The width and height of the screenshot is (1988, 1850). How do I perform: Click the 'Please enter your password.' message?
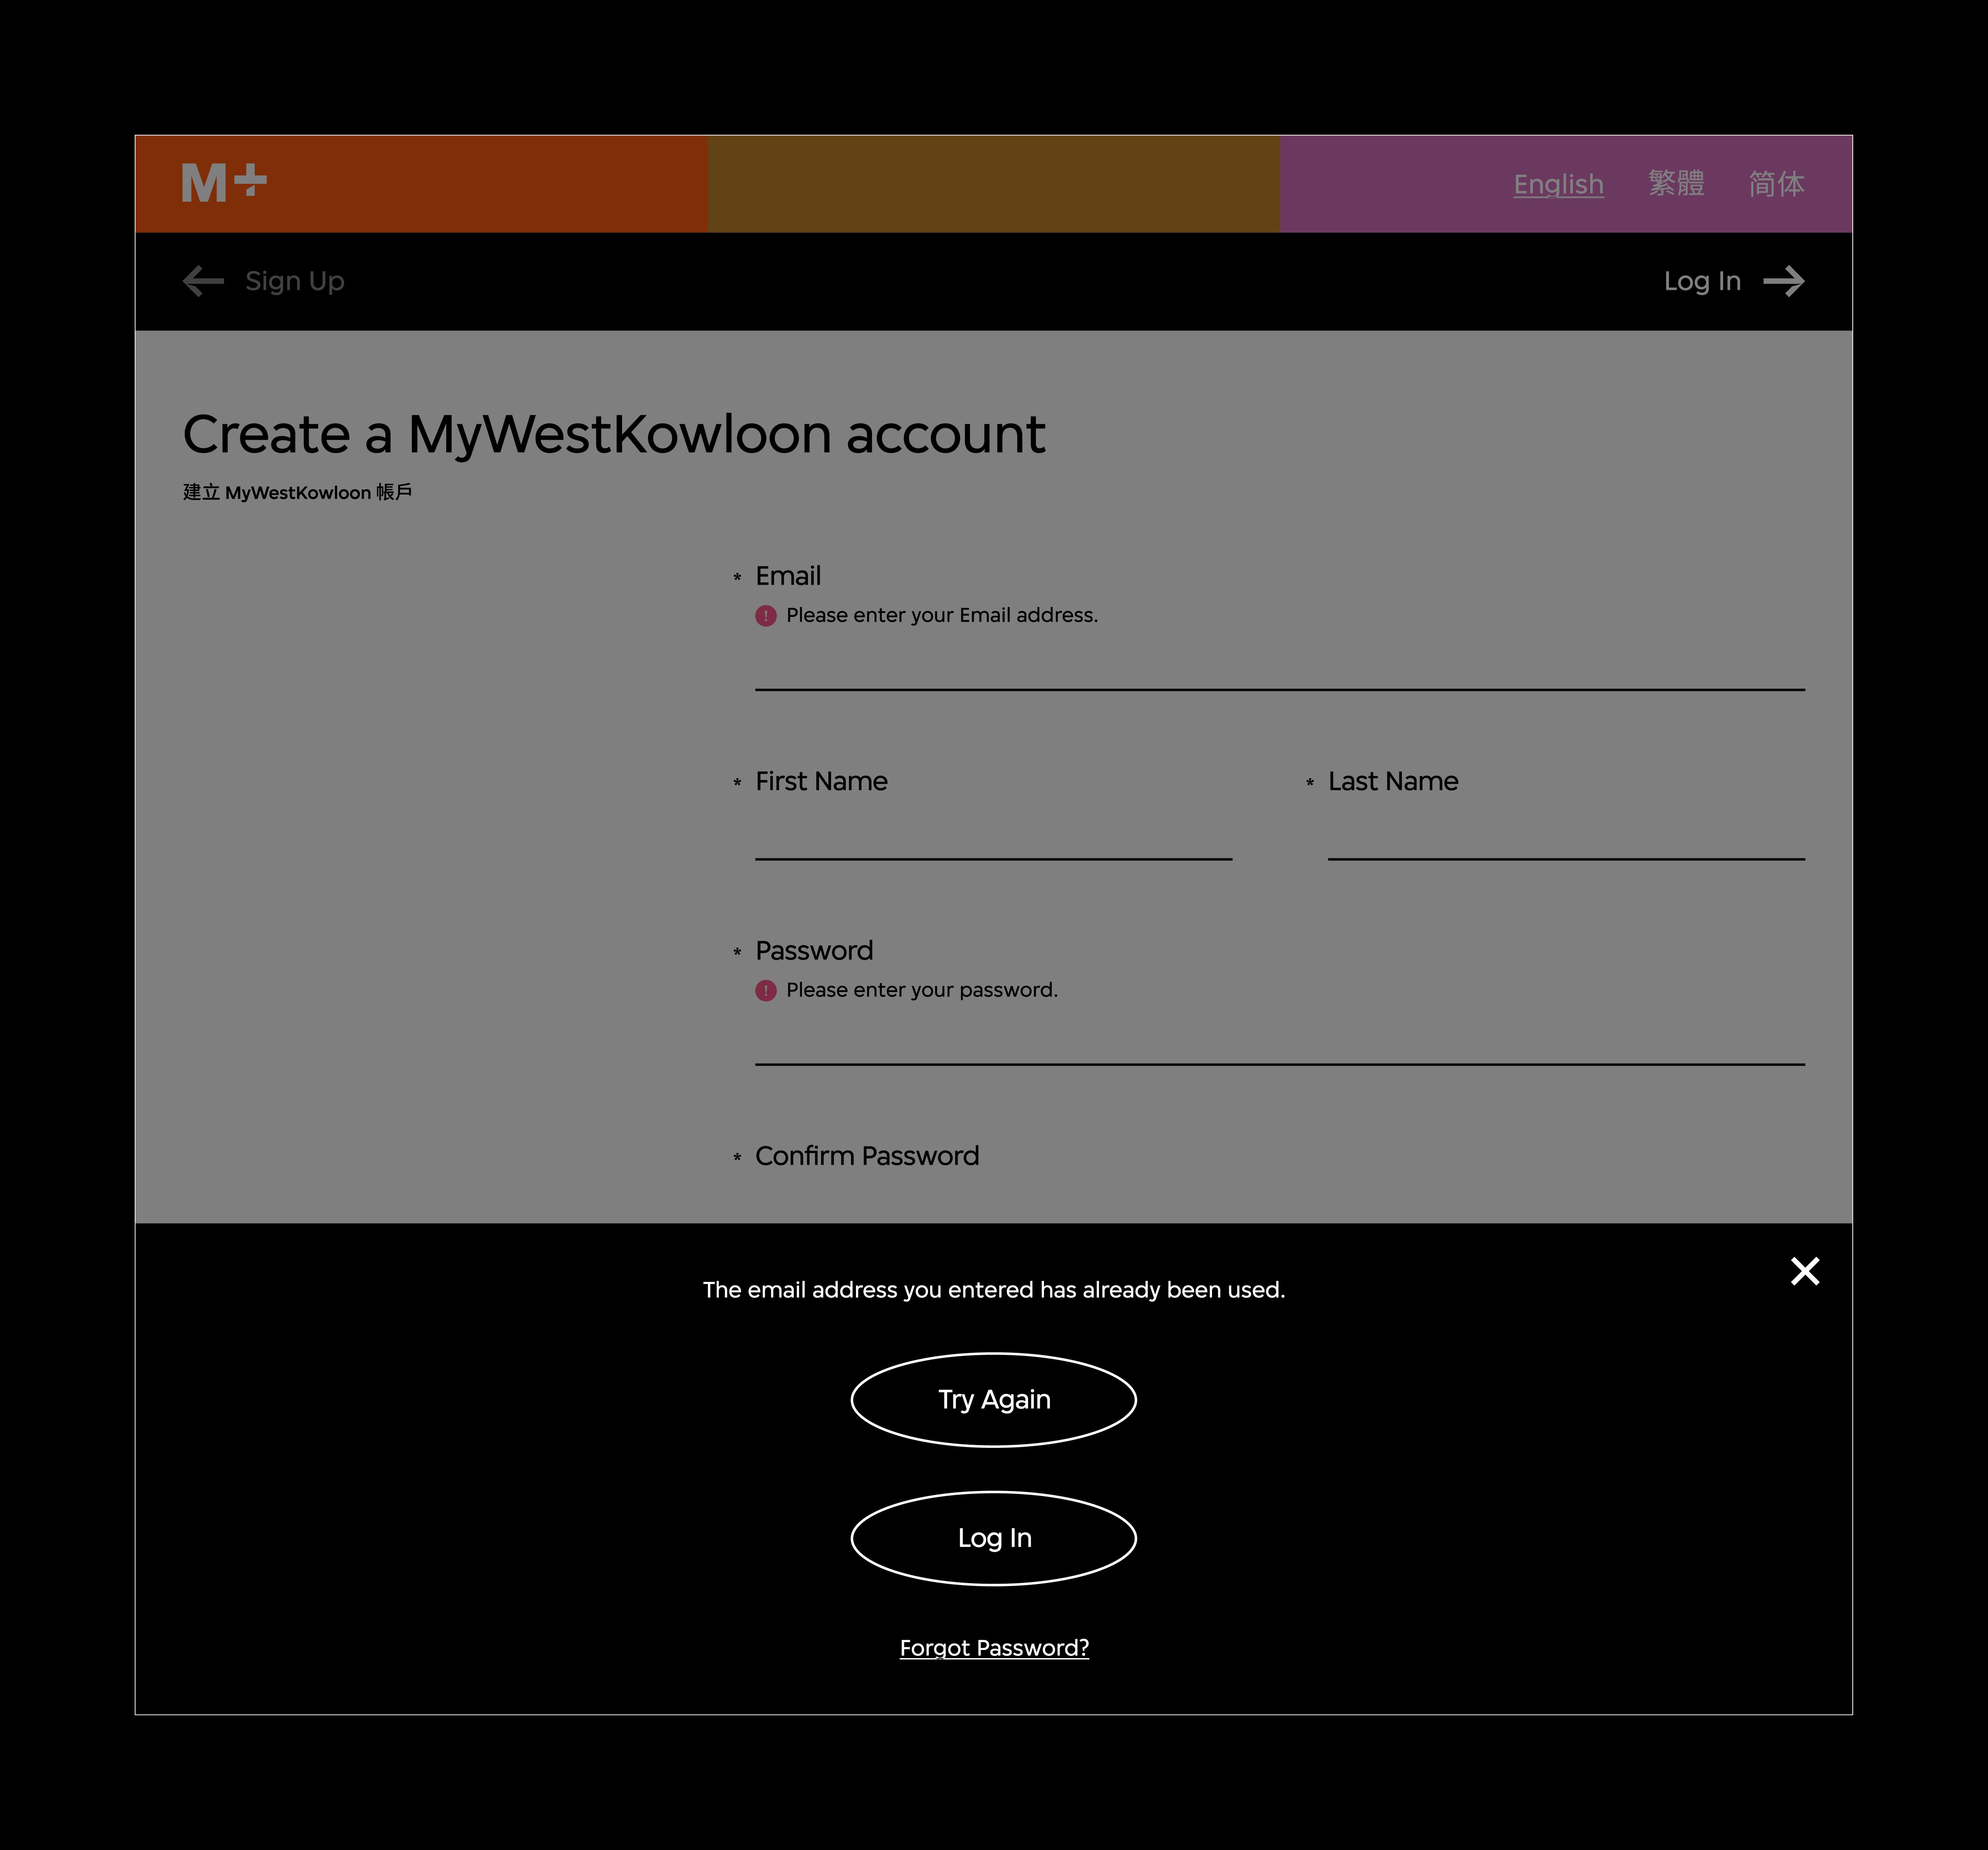tap(922, 991)
